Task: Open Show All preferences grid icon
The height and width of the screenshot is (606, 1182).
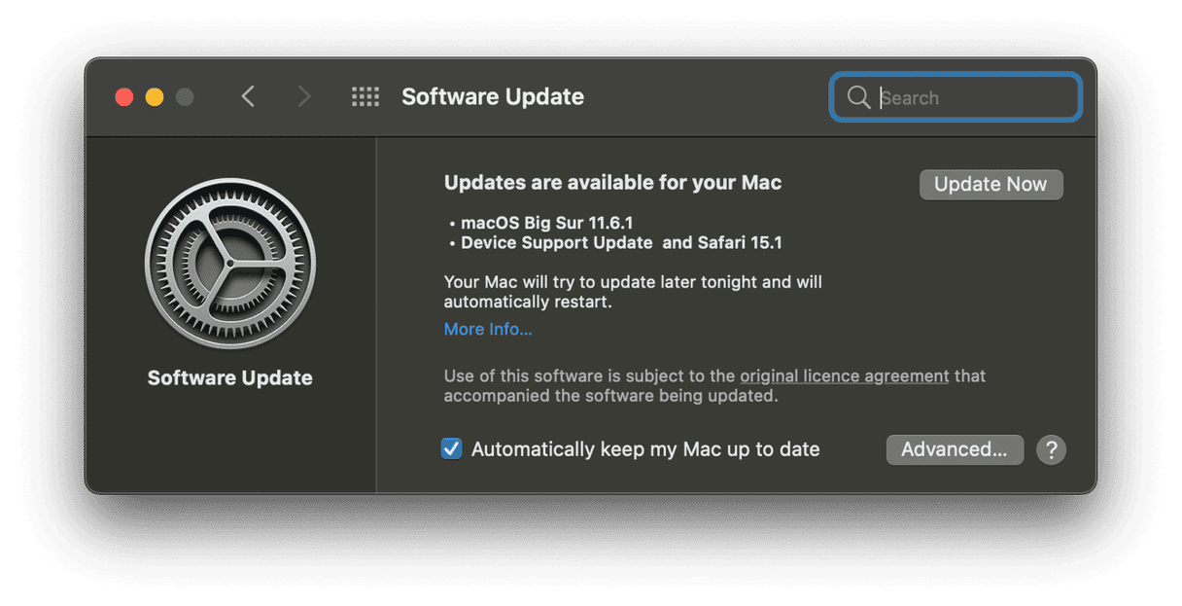Action: [365, 96]
